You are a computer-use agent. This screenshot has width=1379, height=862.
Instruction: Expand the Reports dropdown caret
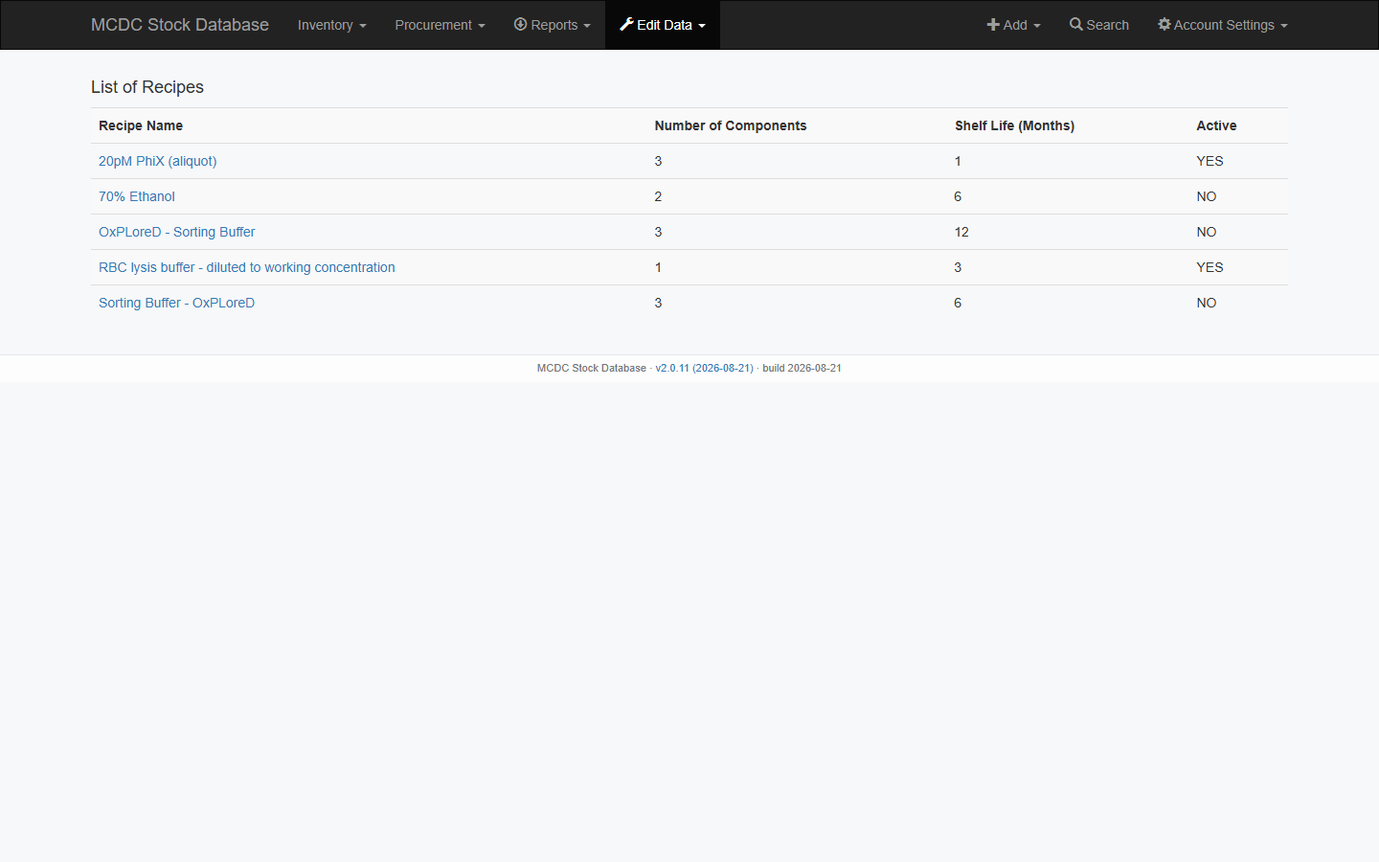[587, 26]
